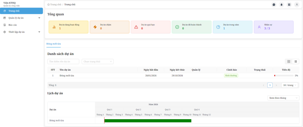The width and height of the screenshot is (303, 127).
Task: Click the Tìm kiếm tên dự án search field
Action: [x=63, y=61]
